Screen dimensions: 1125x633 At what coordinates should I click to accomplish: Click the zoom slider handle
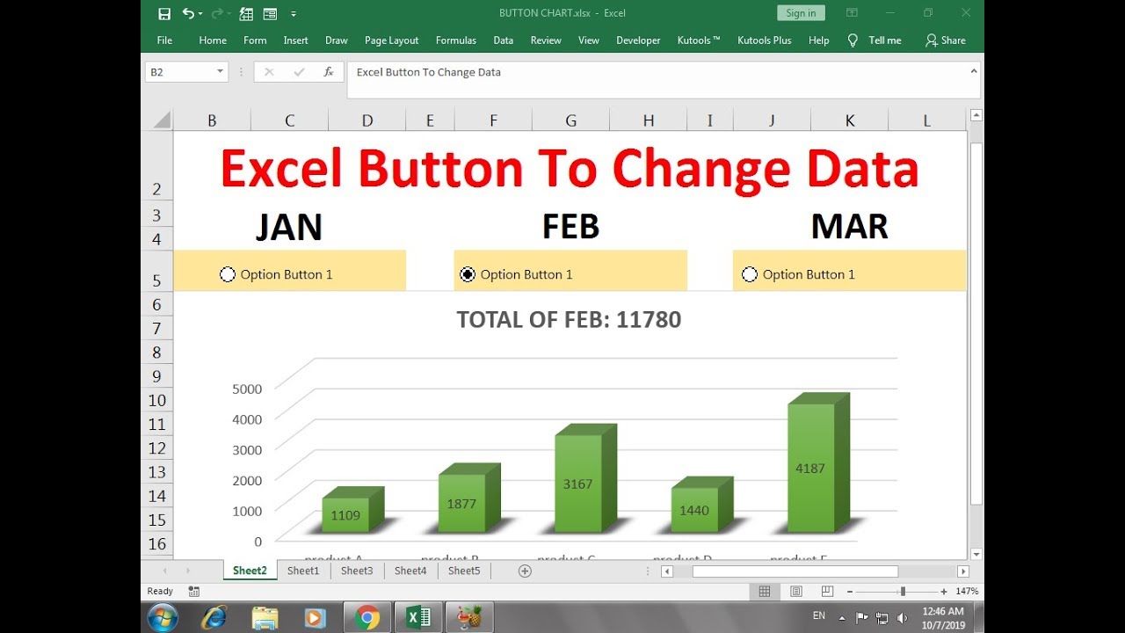[x=902, y=592]
